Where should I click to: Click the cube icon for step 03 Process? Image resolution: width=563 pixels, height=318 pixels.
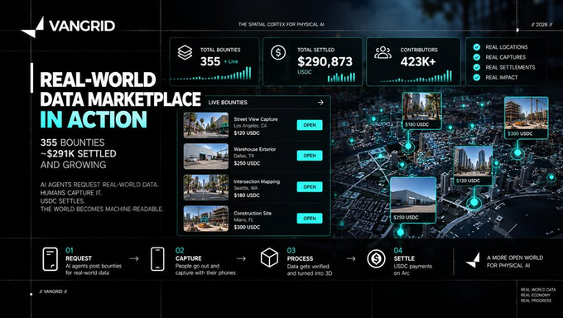269,258
